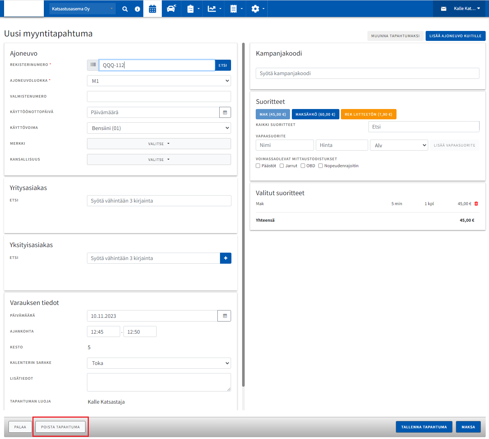Focus the Rekisterinumero input field
Screen dimensions: 489x439
point(157,65)
